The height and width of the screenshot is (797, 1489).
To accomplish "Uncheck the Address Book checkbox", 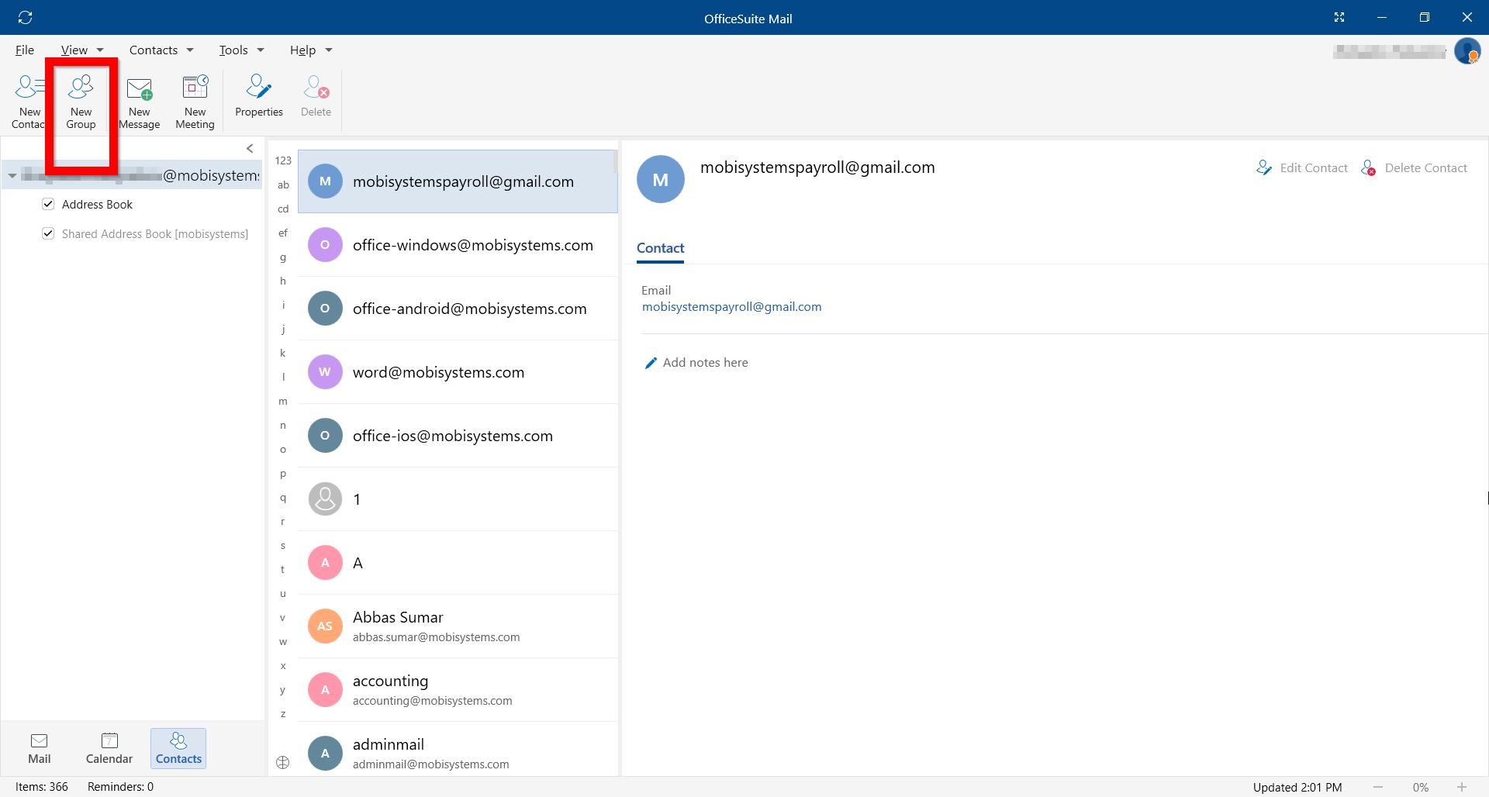I will tap(48, 204).
